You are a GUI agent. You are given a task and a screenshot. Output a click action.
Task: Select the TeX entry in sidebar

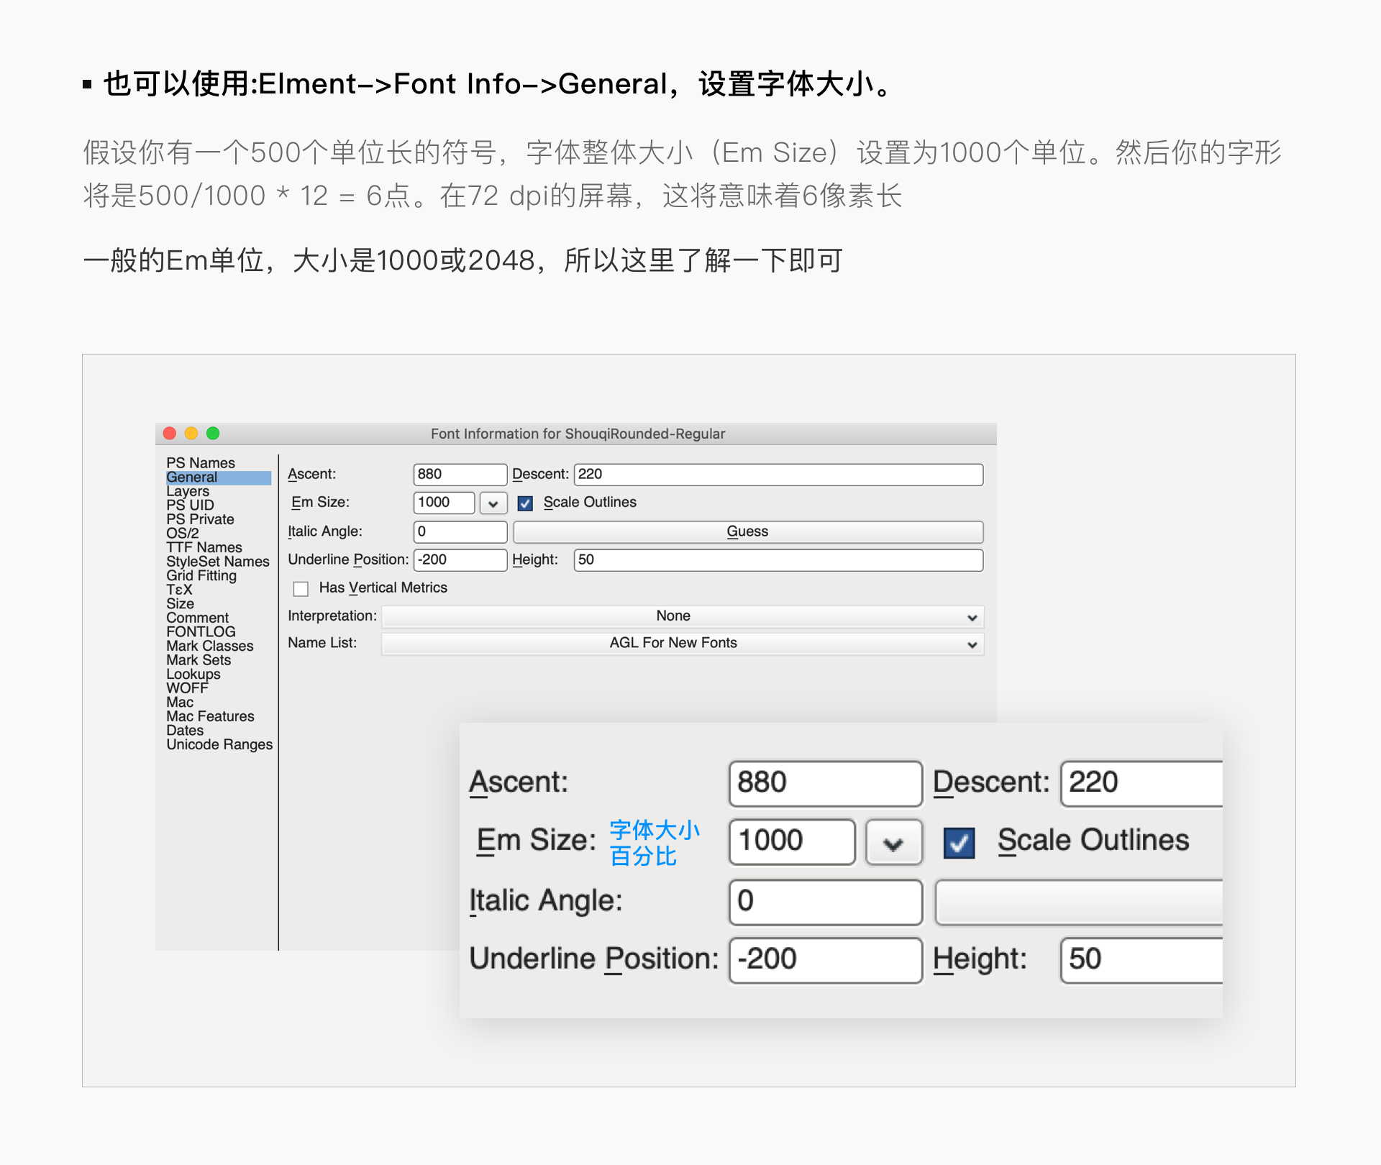(179, 590)
